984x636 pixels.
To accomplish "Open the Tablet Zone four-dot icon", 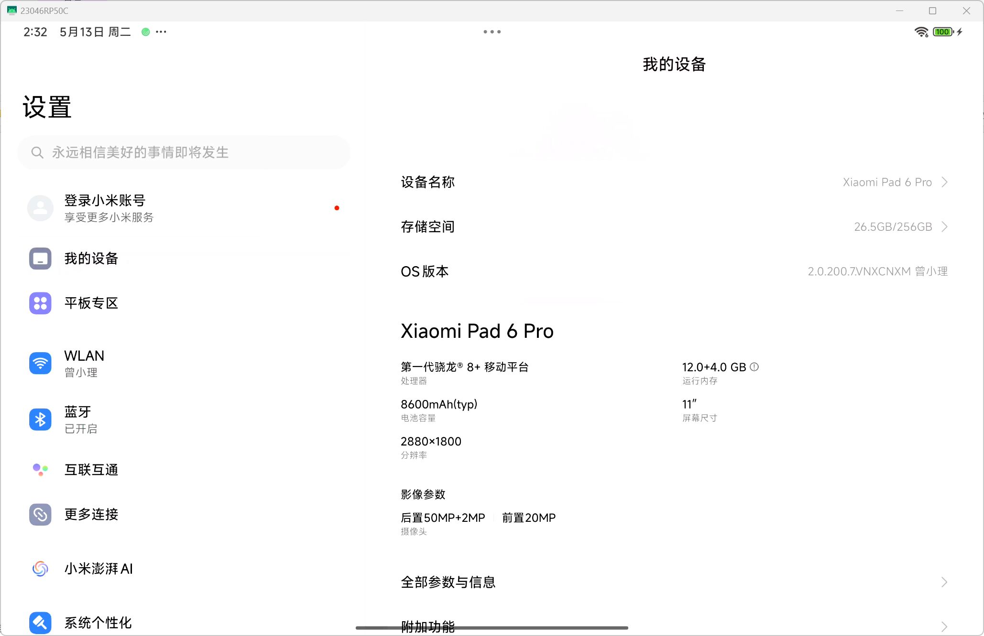I will click(x=40, y=303).
